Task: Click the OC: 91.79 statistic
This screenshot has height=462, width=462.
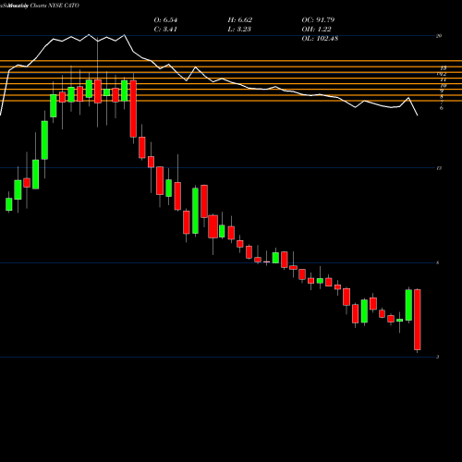Action: click(318, 20)
